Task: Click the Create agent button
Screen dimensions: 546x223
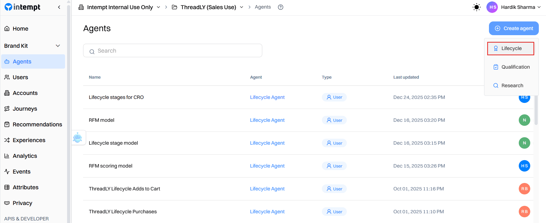Action: pyautogui.click(x=514, y=28)
